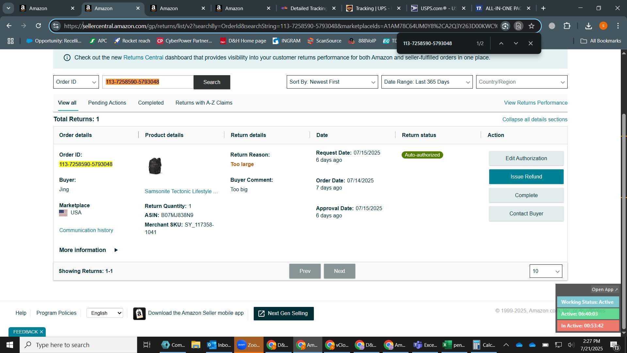Switch to the Pending Actions tab
Viewport: 627px width, 353px height.
click(x=107, y=103)
